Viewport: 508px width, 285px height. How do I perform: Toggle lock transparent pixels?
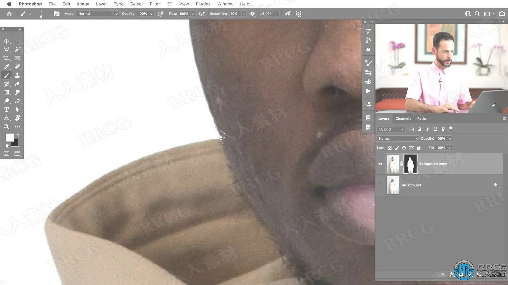(390, 148)
